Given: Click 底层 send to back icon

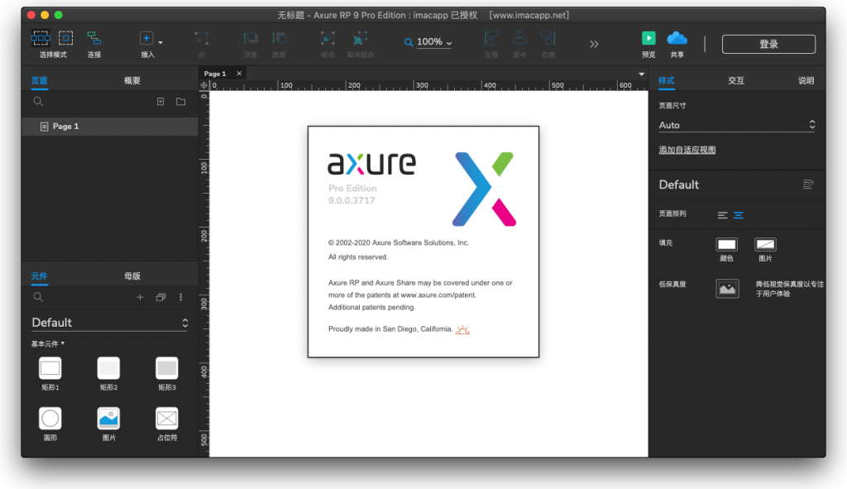Looking at the screenshot, I should (279, 38).
